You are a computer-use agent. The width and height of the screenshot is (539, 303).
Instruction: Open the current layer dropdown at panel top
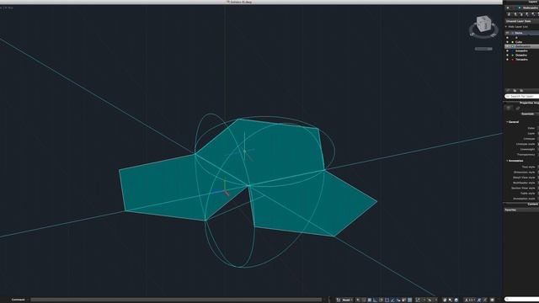pyautogui.click(x=522, y=8)
